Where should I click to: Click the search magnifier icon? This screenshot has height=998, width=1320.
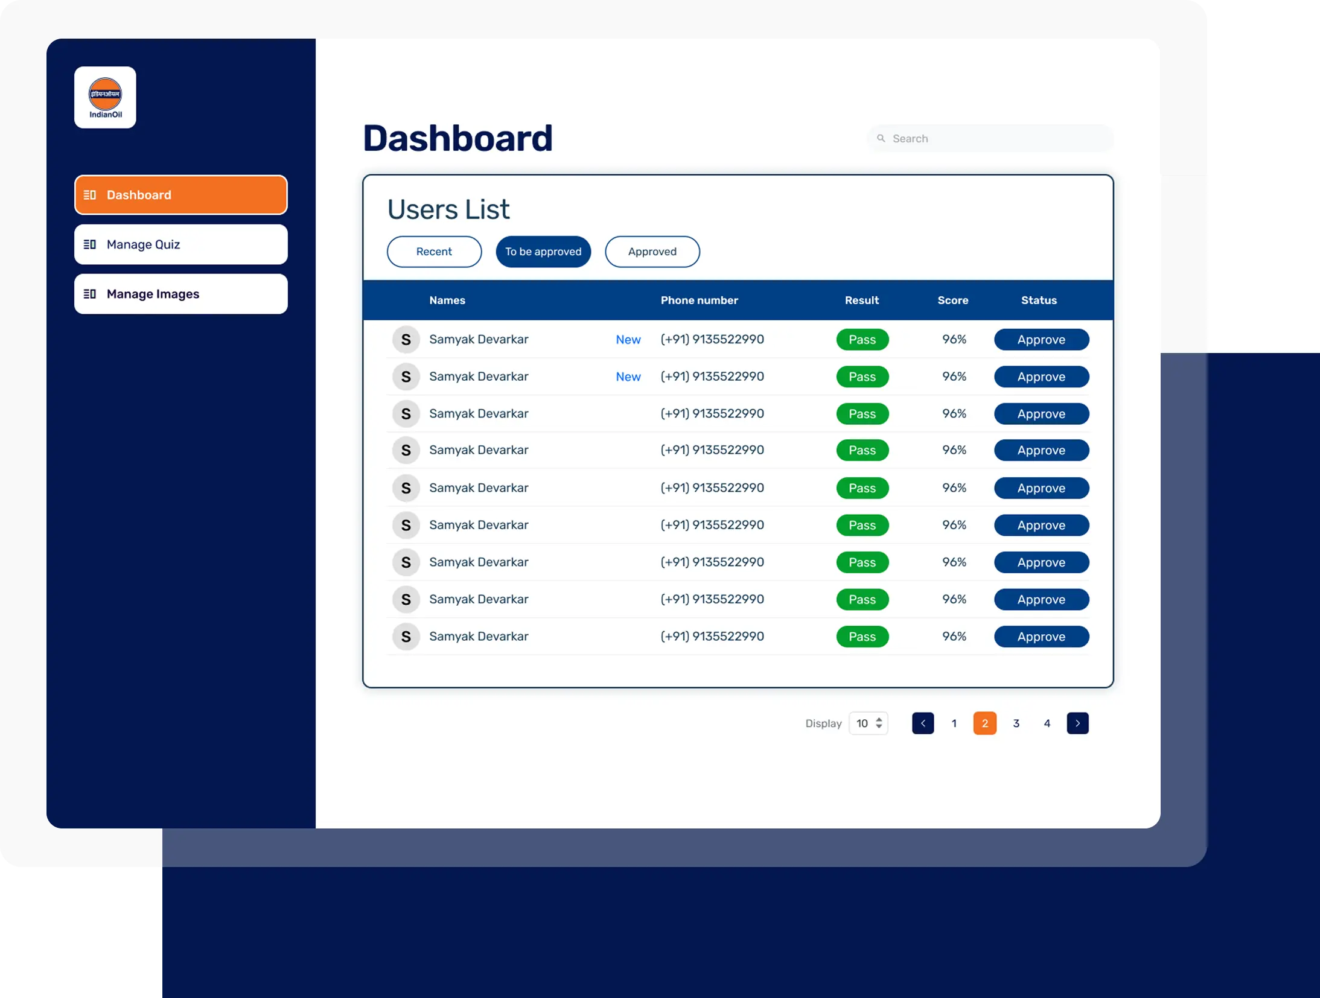coord(881,138)
